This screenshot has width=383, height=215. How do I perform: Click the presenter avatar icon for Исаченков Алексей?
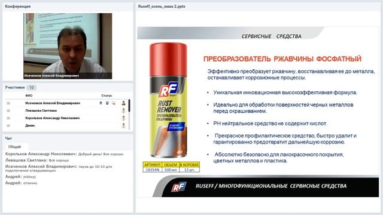click(x=123, y=103)
